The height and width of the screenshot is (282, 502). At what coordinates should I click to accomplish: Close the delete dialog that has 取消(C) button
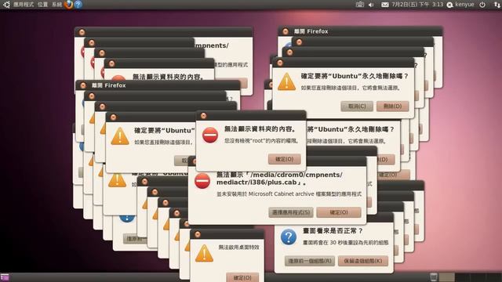point(280,63)
